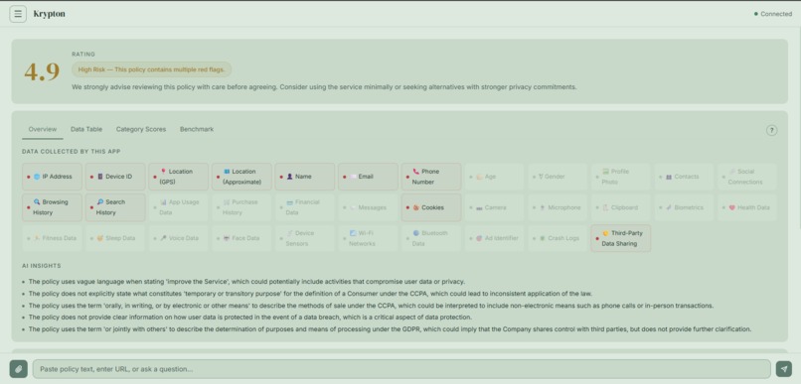The height and width of the screenshot is (384, 801).
Task: Open the Data Table tab
Action: [x=86, y=130]
